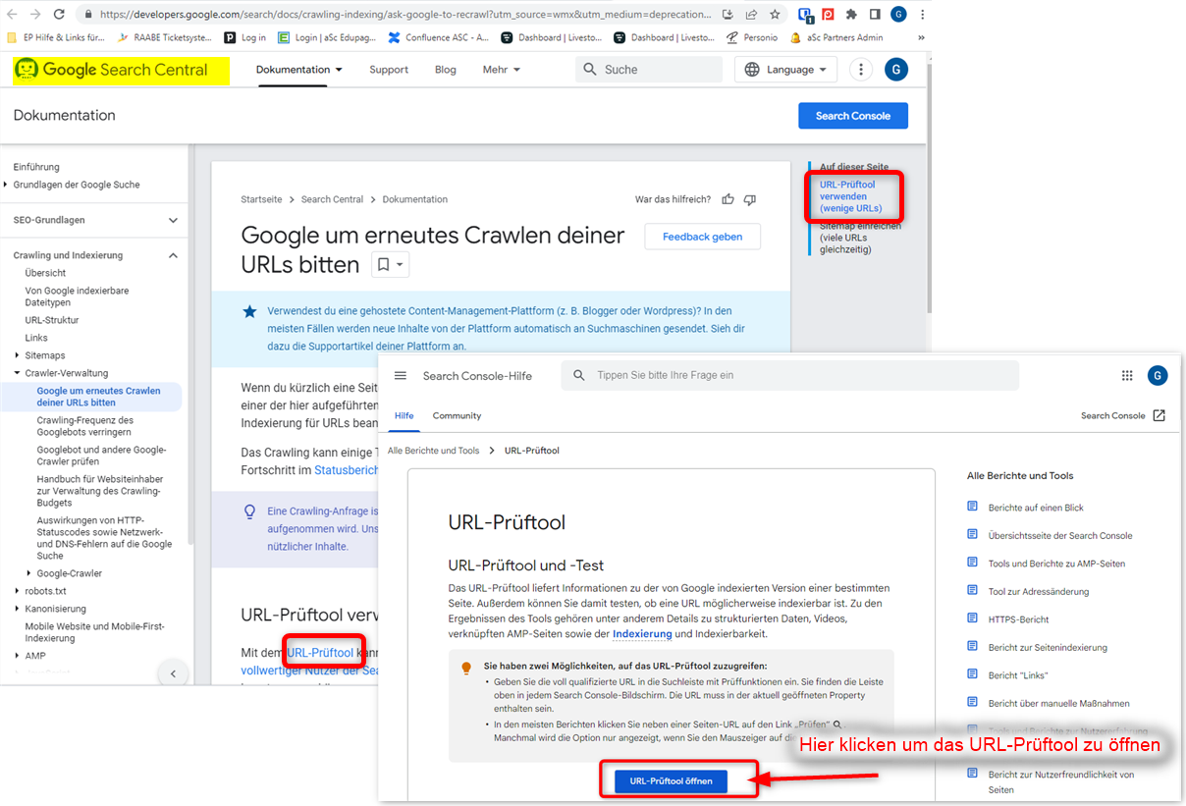Open the Mehr dropdown menu

pos(502,70)
